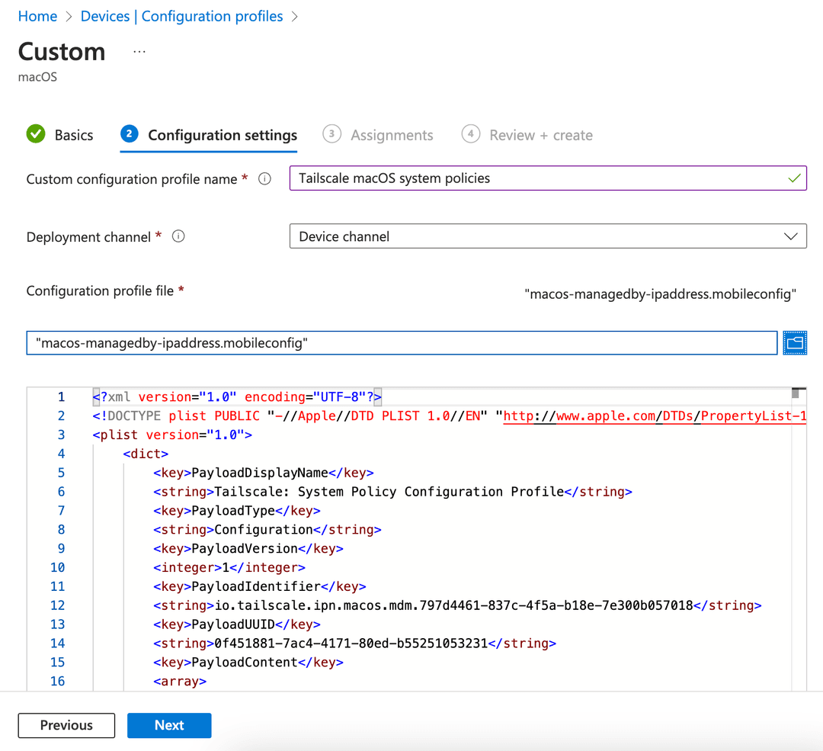Switch to the Basics tab
This screenshot has height=751, width=823.
pyautogui.click(x=74, y=134)
